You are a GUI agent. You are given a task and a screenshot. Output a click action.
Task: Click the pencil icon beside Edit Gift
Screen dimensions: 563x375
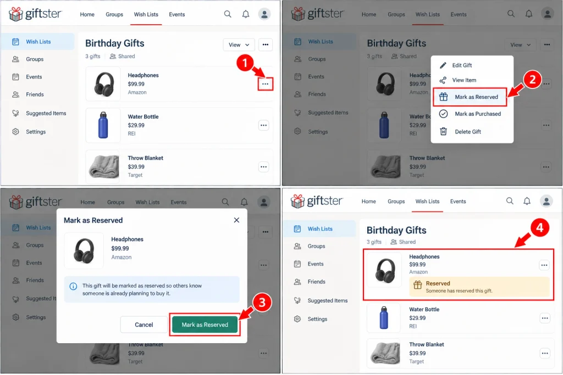(443, 65)
